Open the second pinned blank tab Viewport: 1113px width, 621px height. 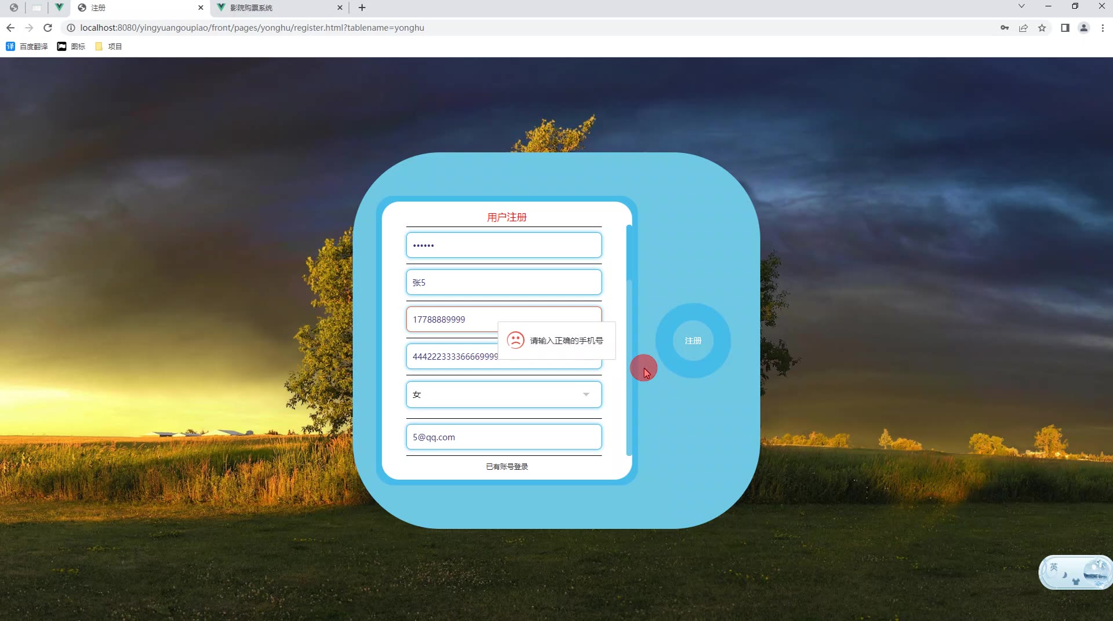[37, 8]
